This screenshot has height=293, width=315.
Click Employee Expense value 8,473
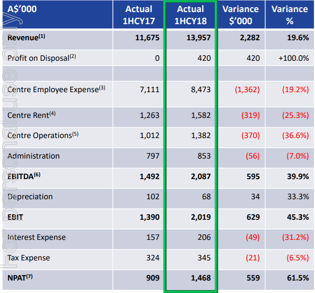[201, 89]
